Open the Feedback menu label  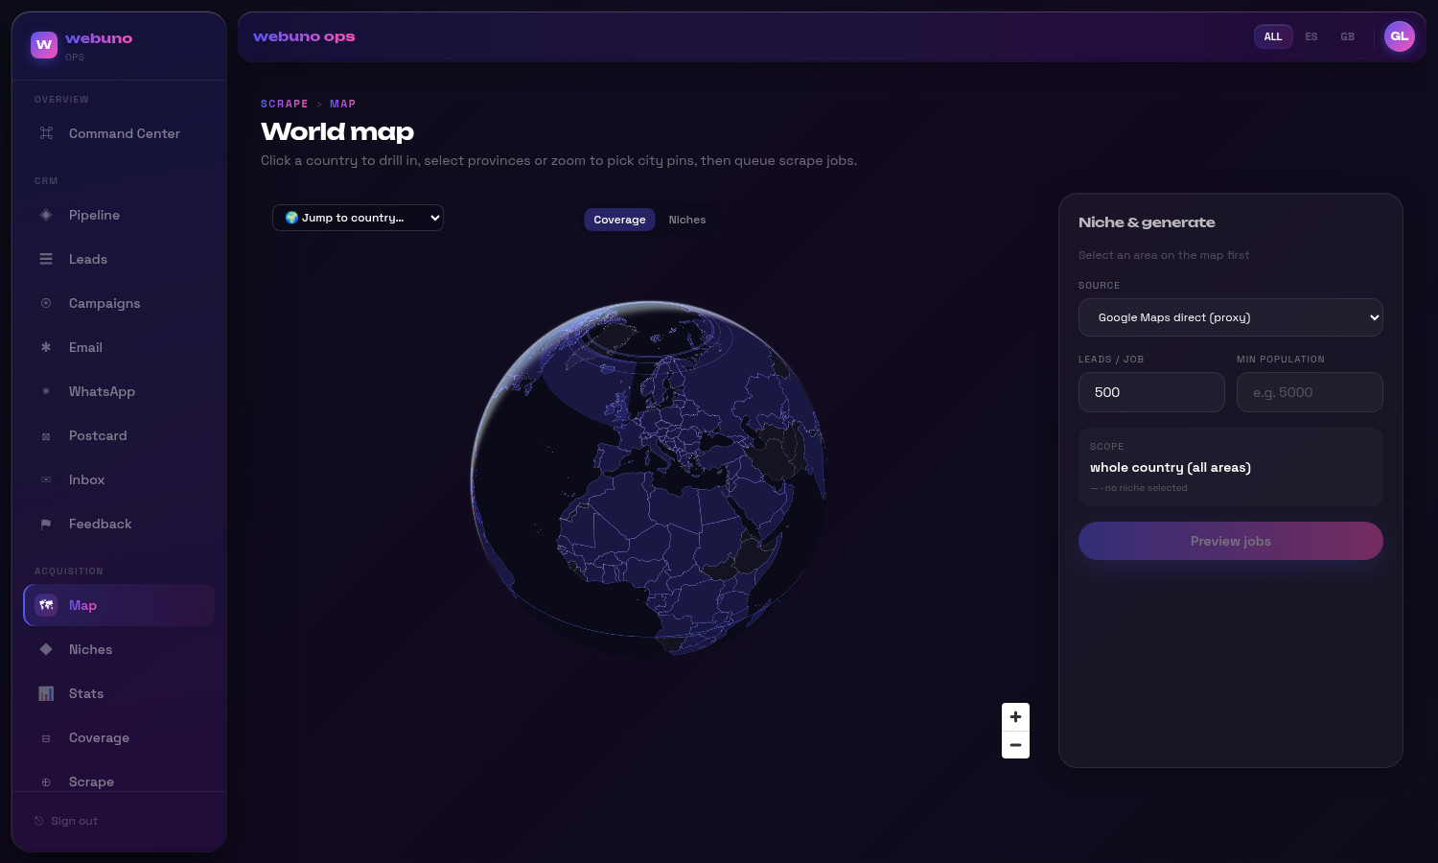click(100, 524)
